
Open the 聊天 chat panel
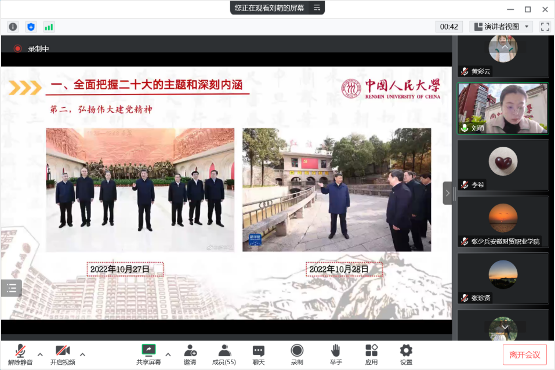[x=259, y=354]
